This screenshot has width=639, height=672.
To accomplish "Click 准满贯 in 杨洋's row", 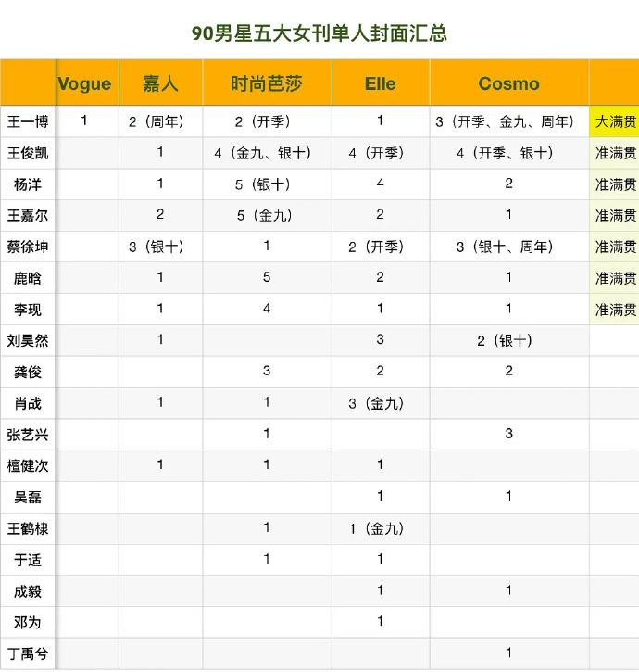I will click(x=615, y=184).
